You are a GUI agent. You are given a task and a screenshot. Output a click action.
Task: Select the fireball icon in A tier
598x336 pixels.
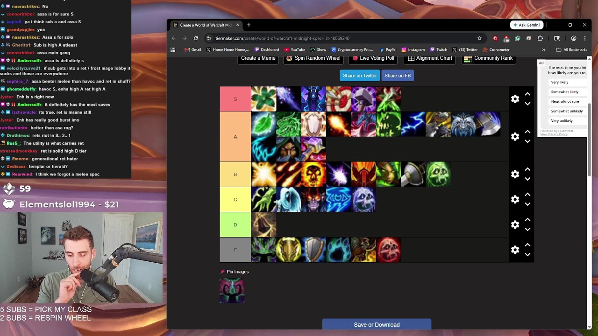339,124
